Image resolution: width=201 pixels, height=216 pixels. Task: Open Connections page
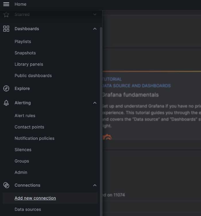pos(28,185)
